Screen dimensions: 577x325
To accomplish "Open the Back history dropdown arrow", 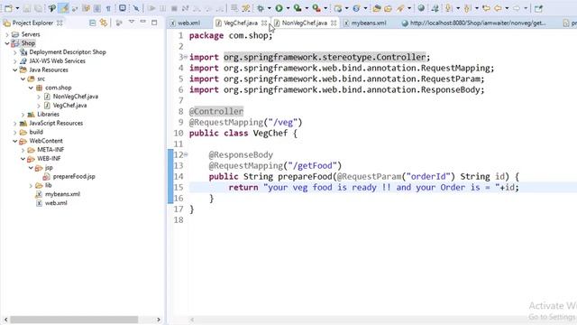I will [x=507, y=8].
